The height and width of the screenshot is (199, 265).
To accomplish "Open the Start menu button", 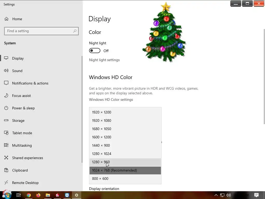I will pyautogui.click(x=7, y=195).
